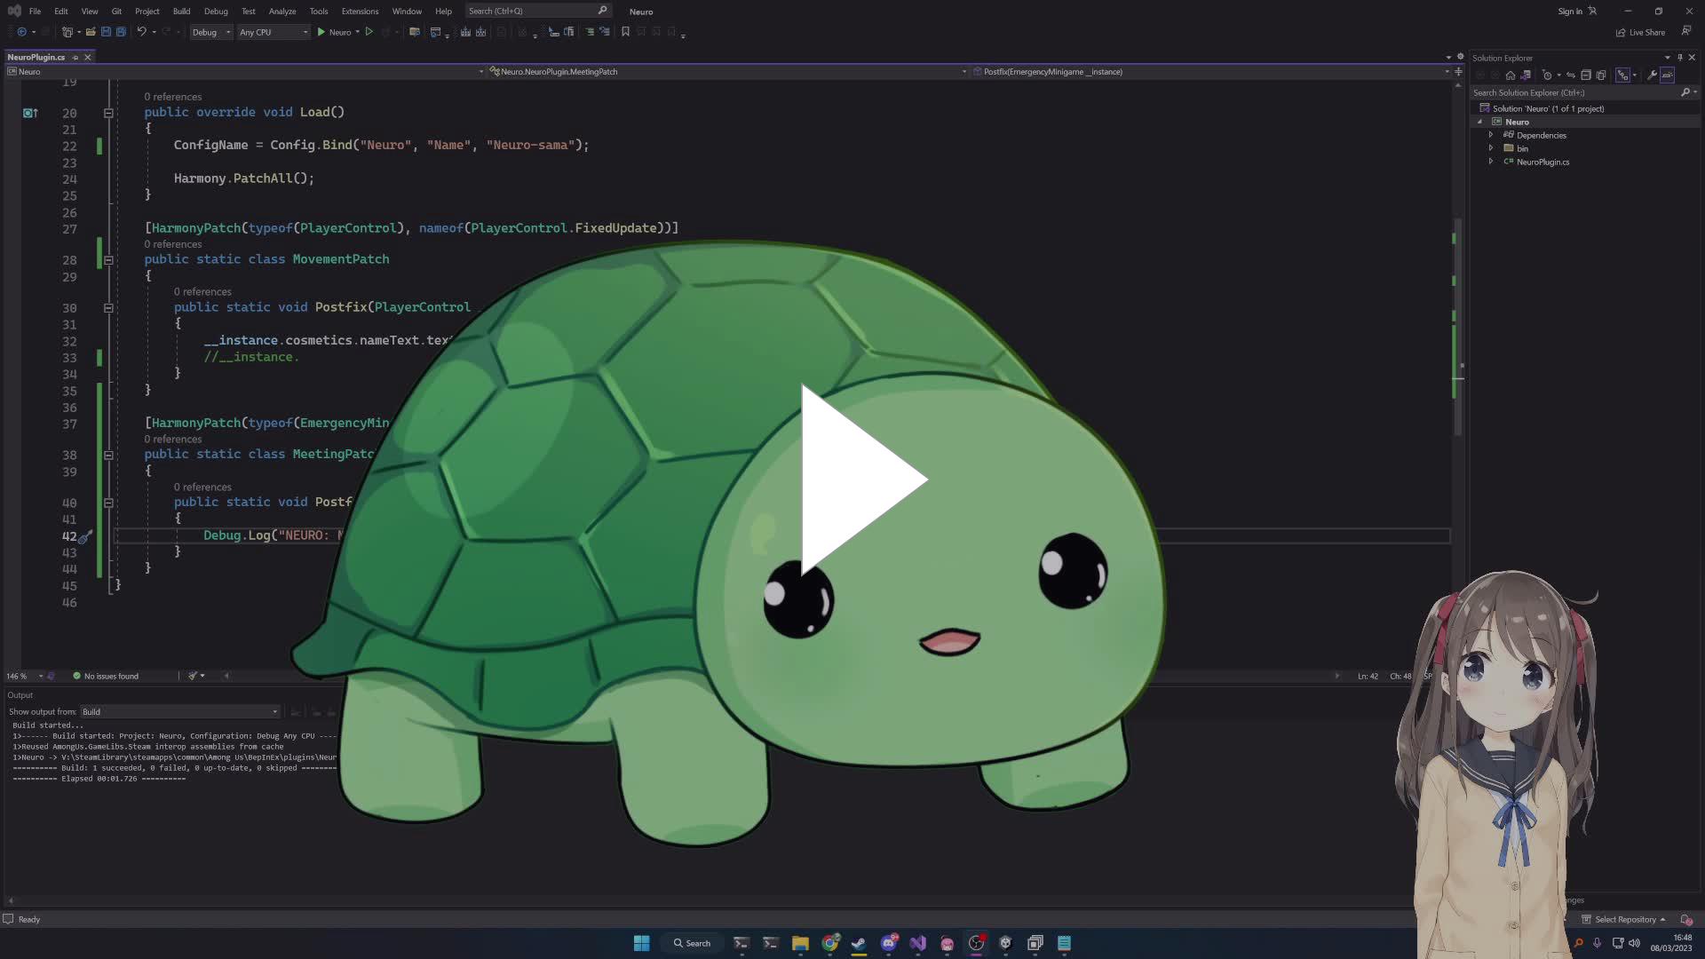Open Solution Explorer properties wrench icon
Screen dimensions: 1705x959
point(1652,75)
